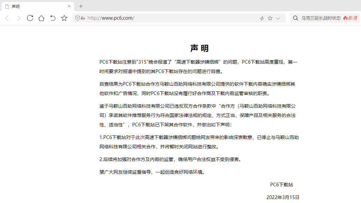Toggle the lightning speed mode icon
This screenshot has width=361, height=203.
tap(262, 18)
